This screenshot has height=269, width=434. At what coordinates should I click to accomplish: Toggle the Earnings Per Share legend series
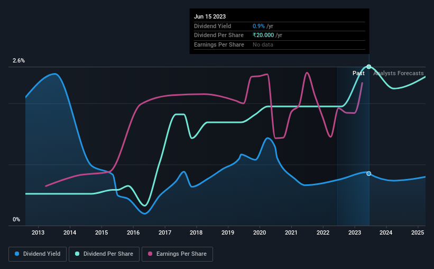(x=177, y=254)
